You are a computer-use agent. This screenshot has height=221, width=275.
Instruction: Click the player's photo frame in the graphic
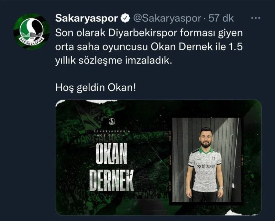point(206,160)
